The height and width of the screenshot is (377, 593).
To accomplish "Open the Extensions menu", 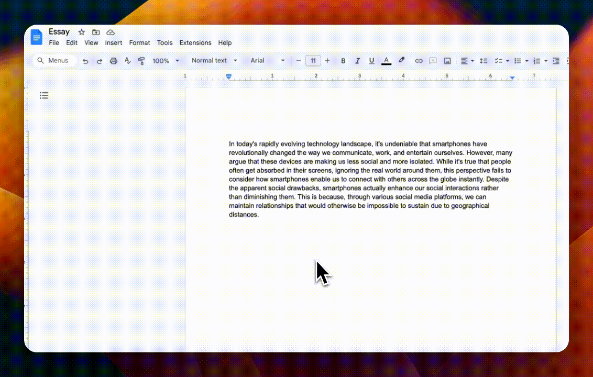I will [x=195, y=42].
